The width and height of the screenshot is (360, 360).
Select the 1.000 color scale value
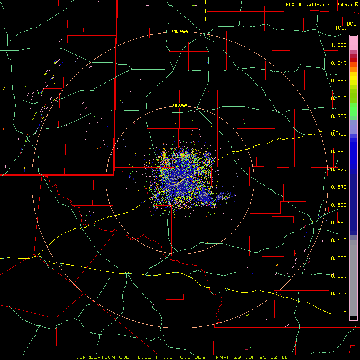pyautogui.click(x=339, y=45)
